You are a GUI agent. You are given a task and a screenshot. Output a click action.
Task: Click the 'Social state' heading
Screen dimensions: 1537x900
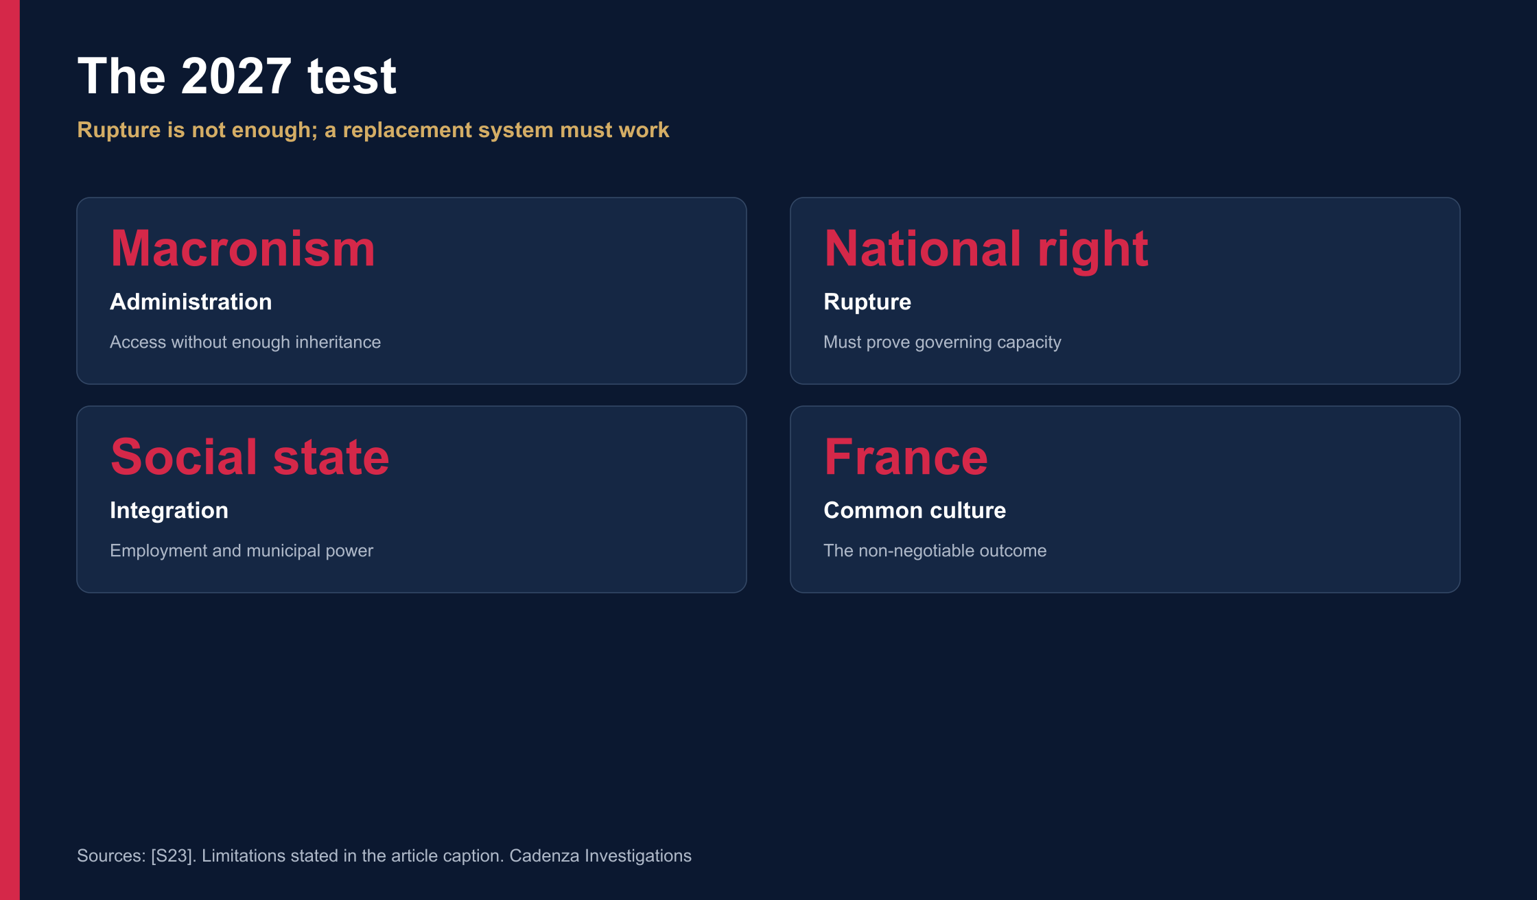tap(250, 457)
